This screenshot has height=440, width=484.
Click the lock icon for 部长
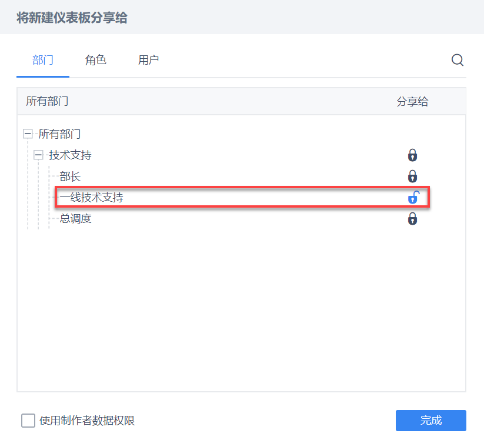pyautogui.click(x=413, y=176)
